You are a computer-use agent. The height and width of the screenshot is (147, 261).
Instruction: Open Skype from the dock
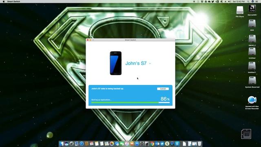click(x=177, y=143)
